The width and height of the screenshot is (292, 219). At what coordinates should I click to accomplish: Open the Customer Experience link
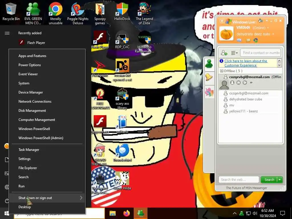(246, 63)
